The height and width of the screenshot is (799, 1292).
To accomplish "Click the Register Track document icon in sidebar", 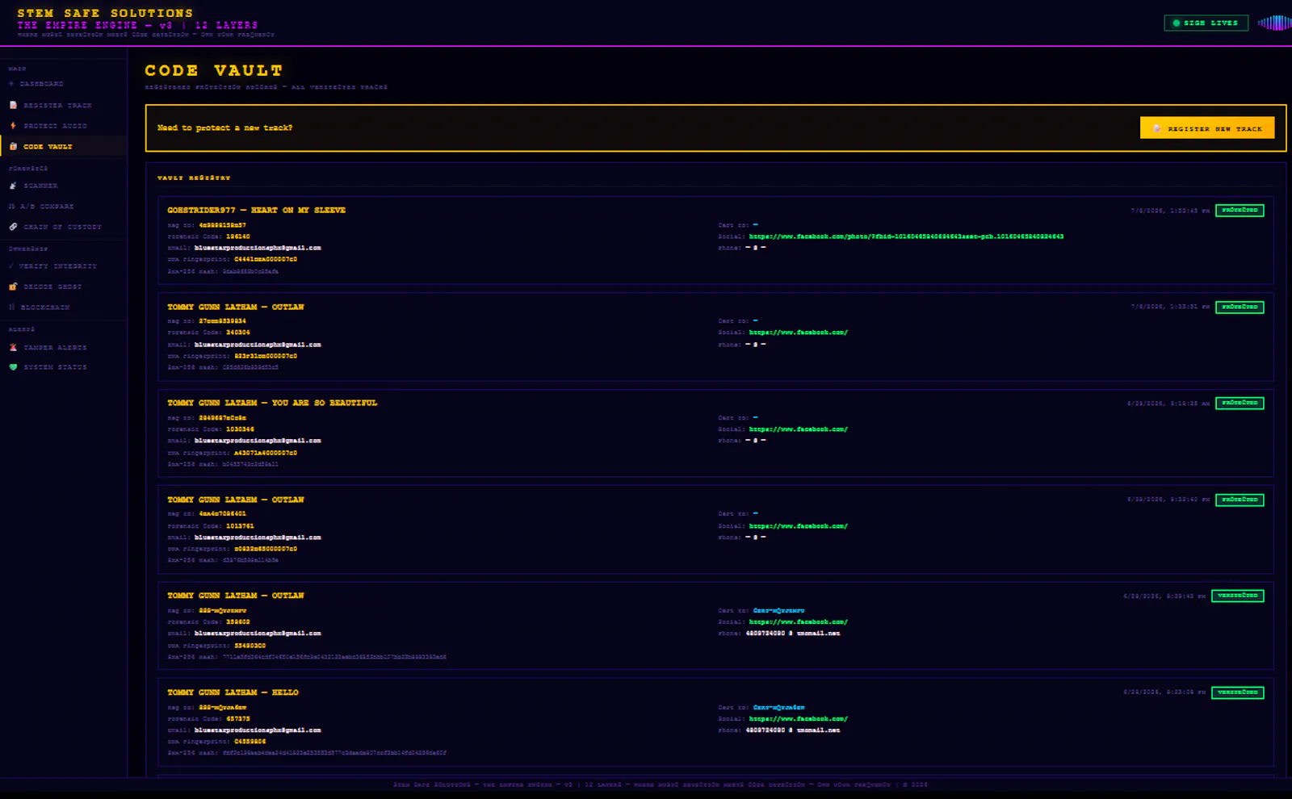I will tap(13, 105).
